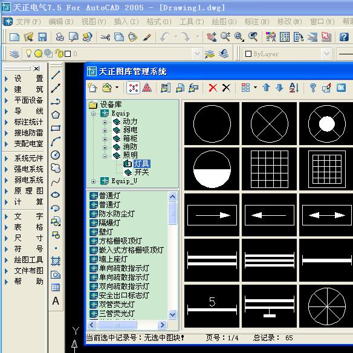Open the 文件(F) menu
Viewport: 353px width, 353px height.
(x=28, y=22)
